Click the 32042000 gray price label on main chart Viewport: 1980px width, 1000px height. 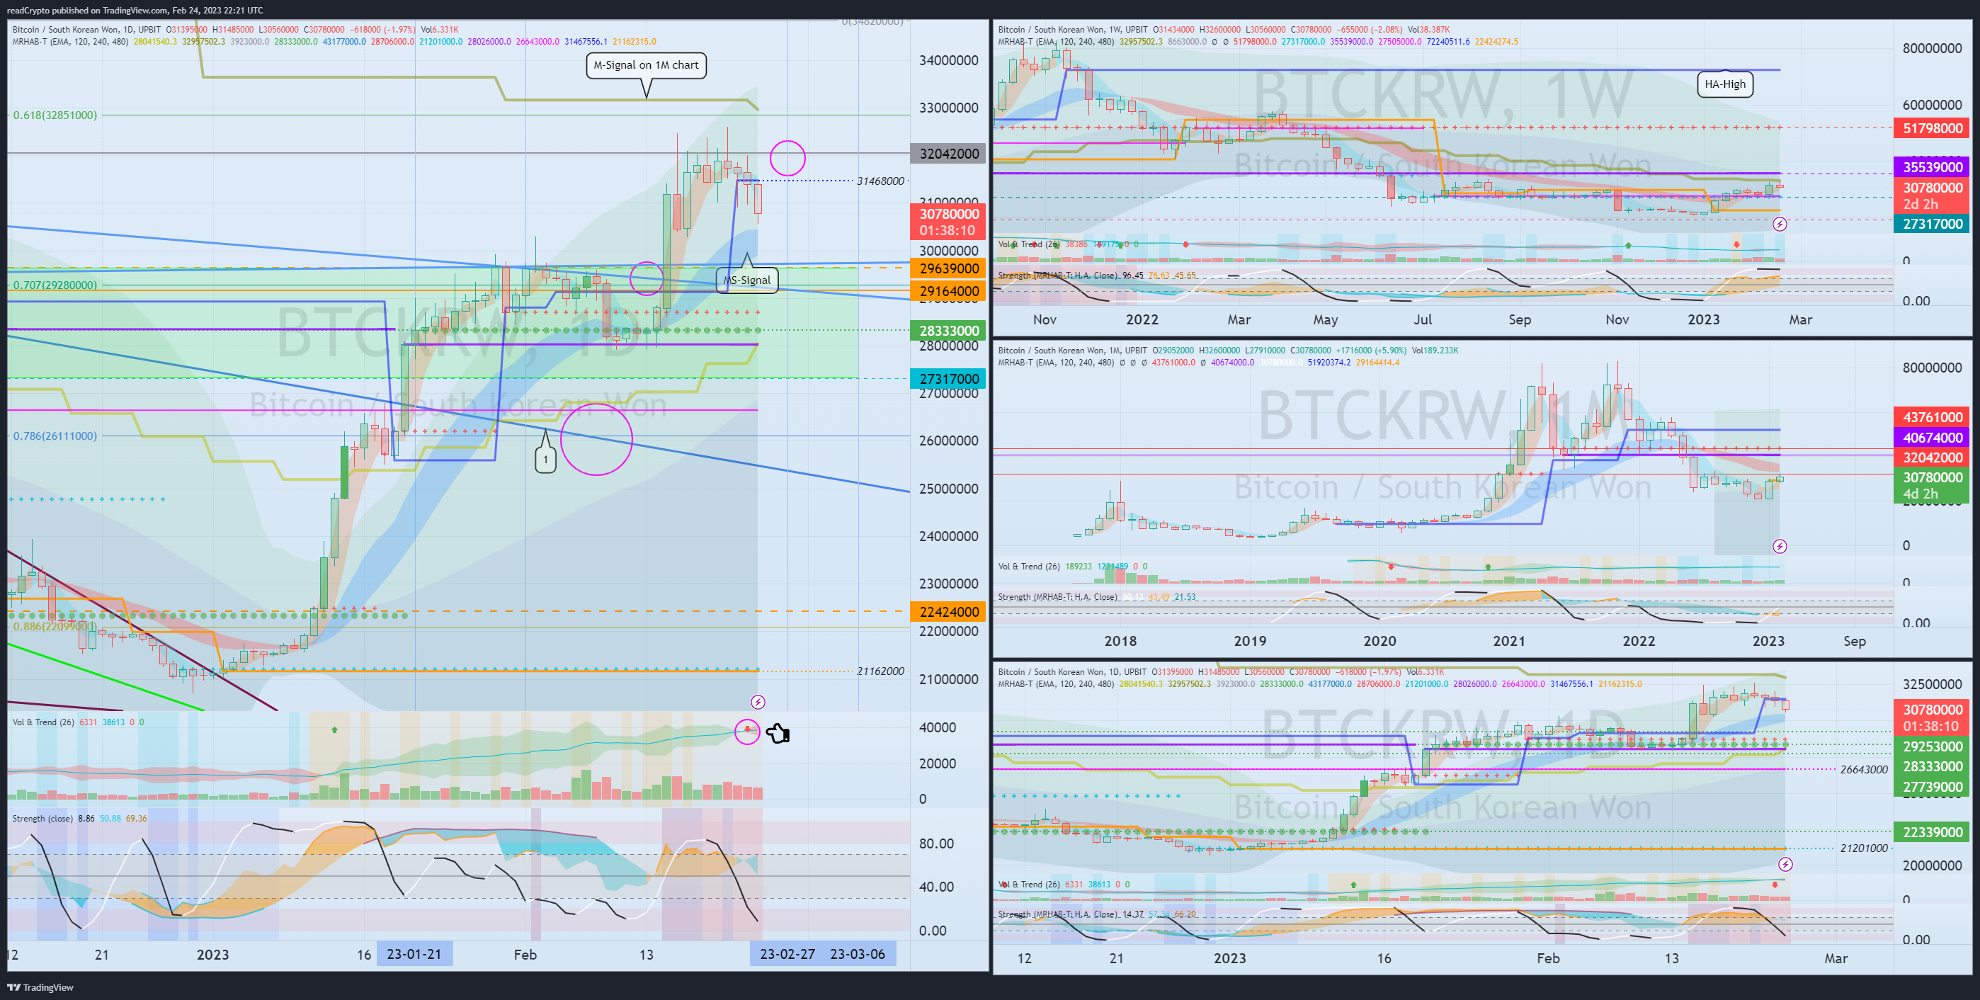(949, 154)
